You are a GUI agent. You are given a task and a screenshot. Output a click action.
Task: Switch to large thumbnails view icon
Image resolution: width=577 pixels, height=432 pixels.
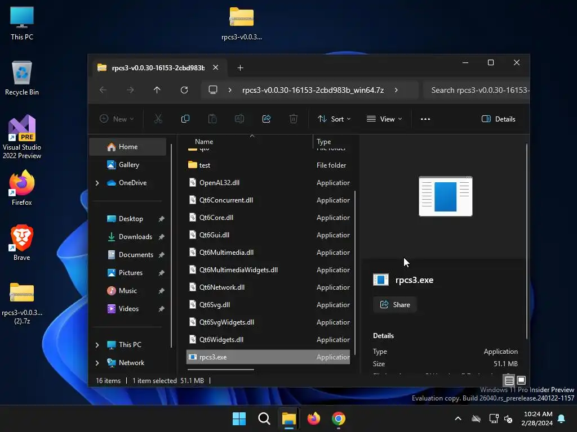(x=521, y=380)
